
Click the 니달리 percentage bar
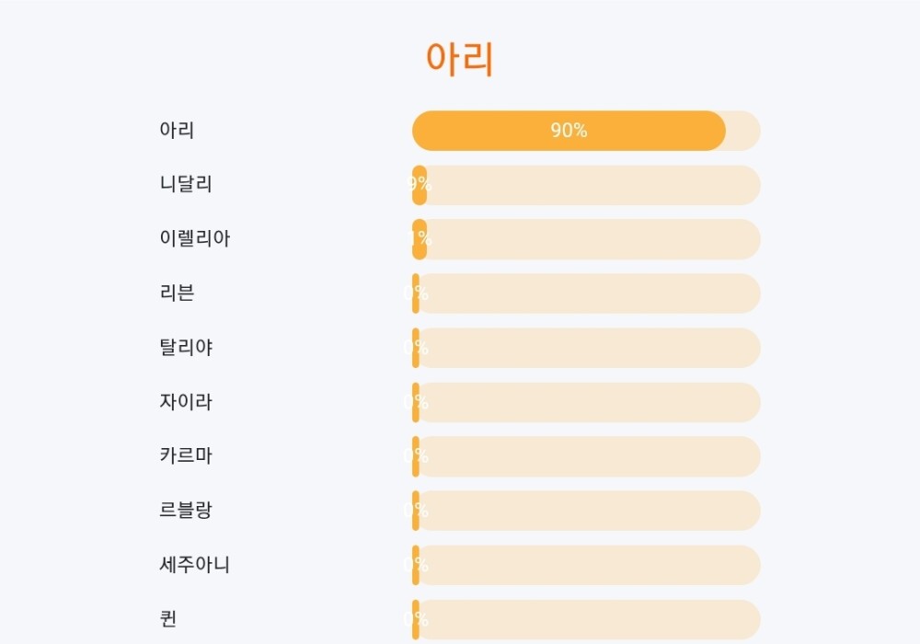tap(586, 185)
